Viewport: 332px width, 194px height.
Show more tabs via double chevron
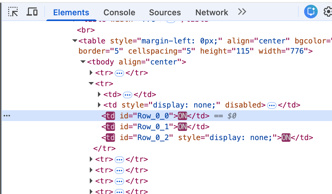pyautogui.click(x=242, y=12)
